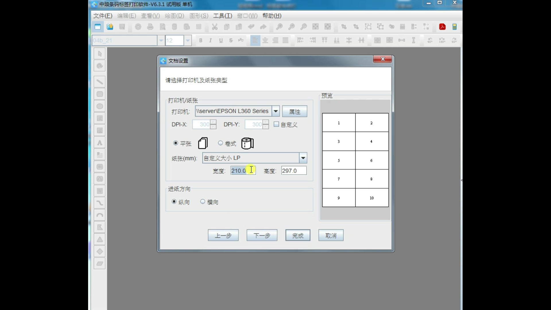
Task: Open the 文件(F) menu
Action: 102,16
